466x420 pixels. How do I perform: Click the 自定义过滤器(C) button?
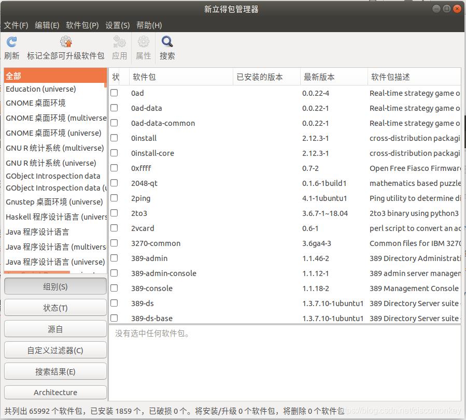[55, 350]
